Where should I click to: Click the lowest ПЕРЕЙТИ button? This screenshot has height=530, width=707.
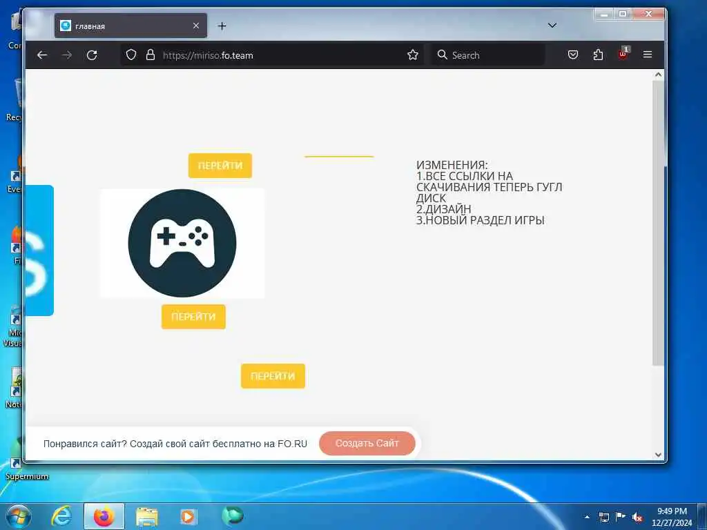pyautogui.click(x=273, y=376)
